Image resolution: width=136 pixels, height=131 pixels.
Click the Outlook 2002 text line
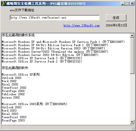(12, 78)
